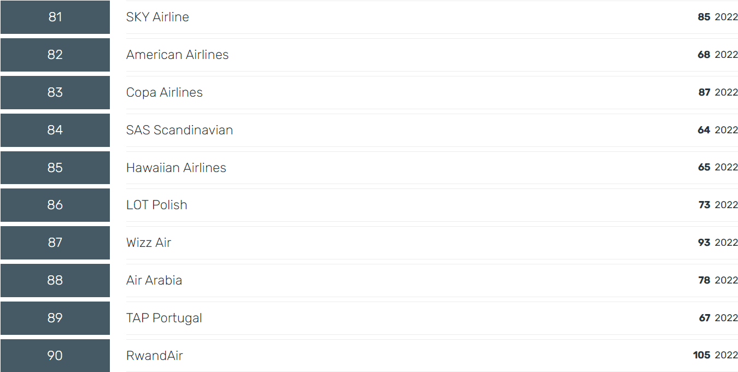Image resolution: width=738 pixels, height=372 pixels.
Task: Select the rank 84 tile
Action: tap(55, 130)
